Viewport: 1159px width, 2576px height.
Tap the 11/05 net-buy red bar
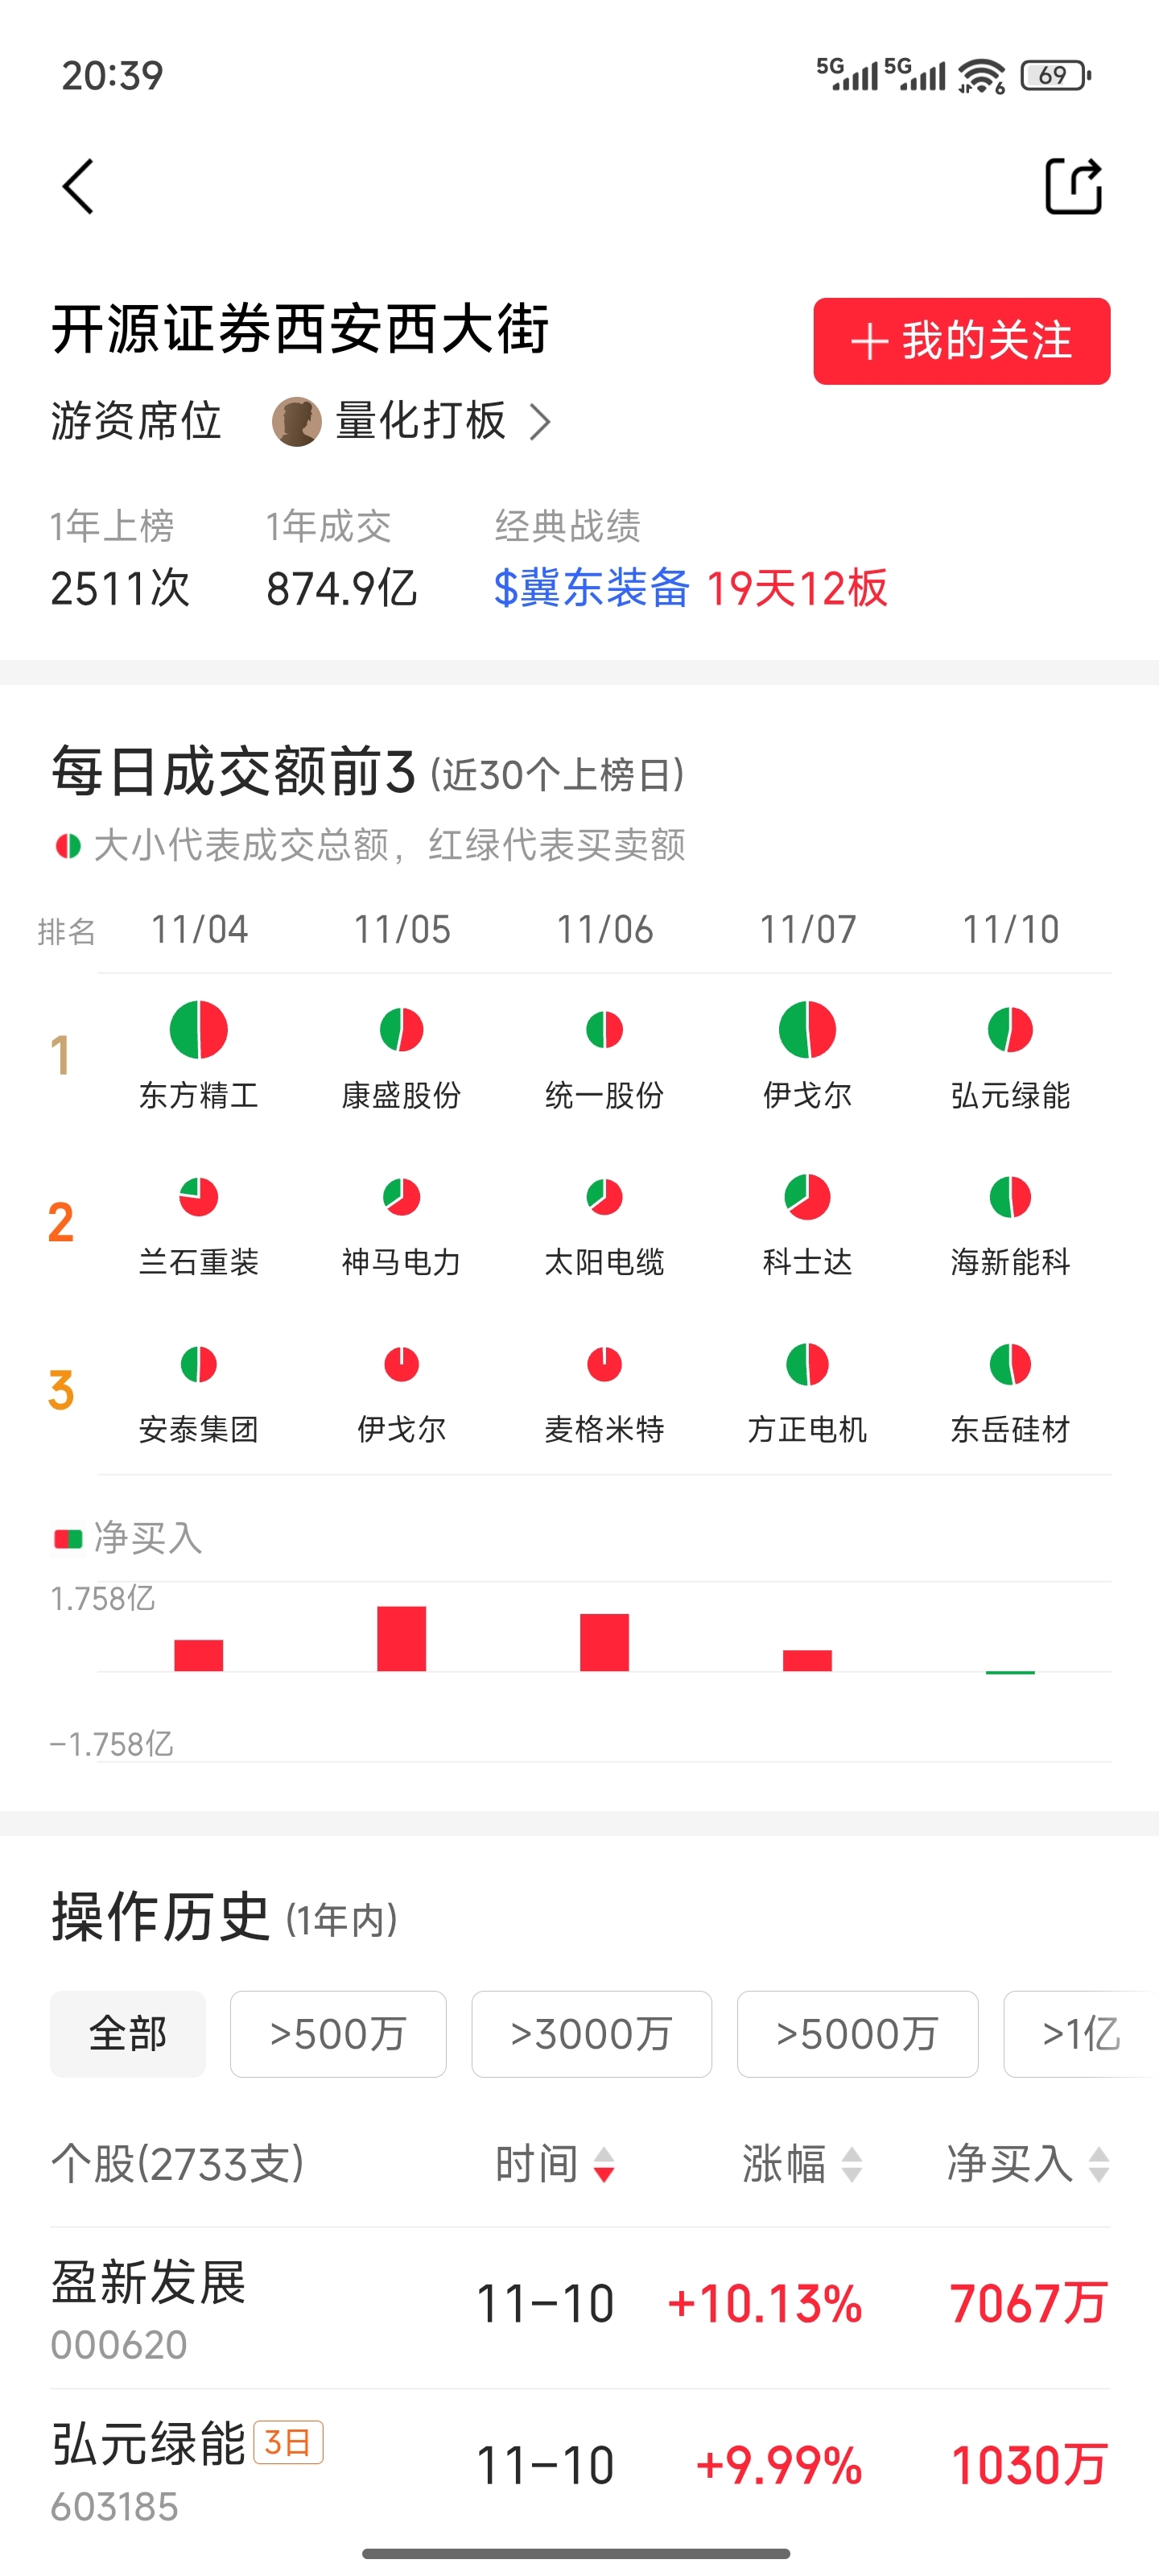[401, 1638]
